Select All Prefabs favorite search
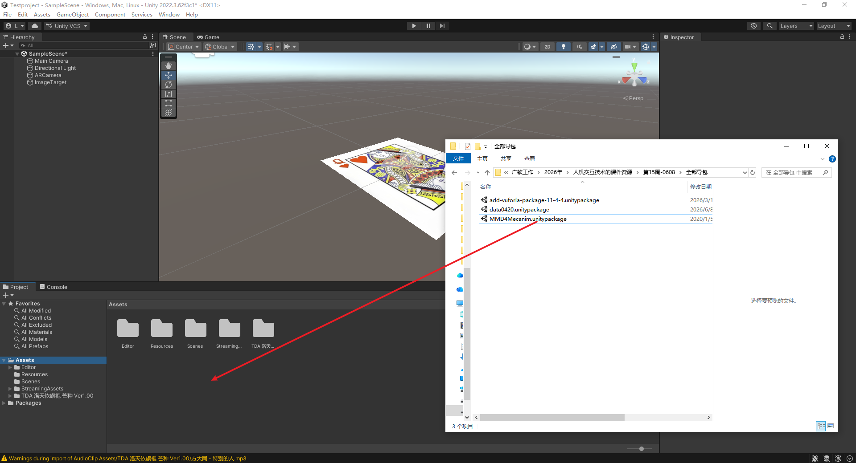Screen dimensions: 856x463 [x=35, y=346]
